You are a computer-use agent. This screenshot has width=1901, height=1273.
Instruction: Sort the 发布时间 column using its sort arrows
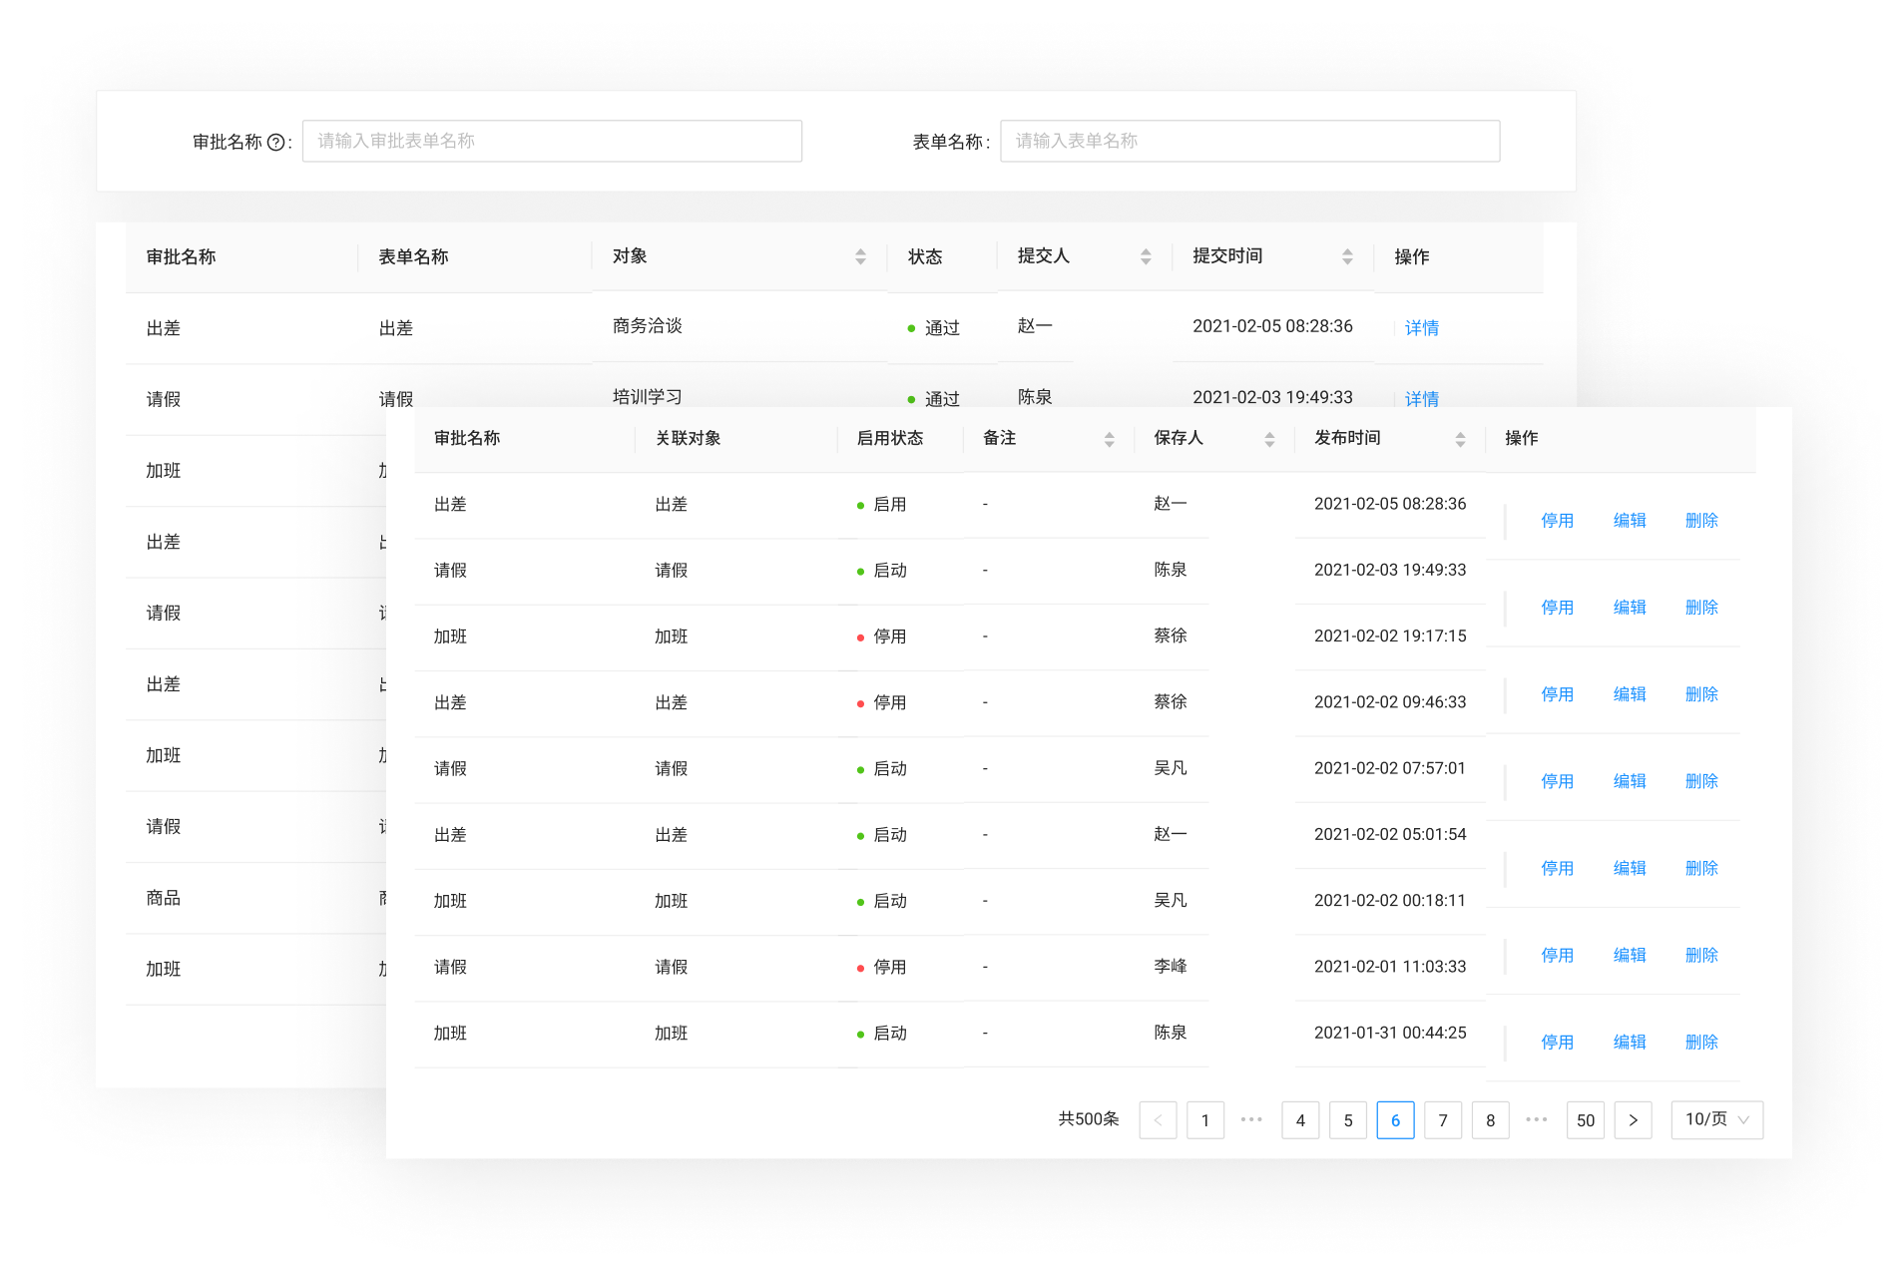[1461, 439]
